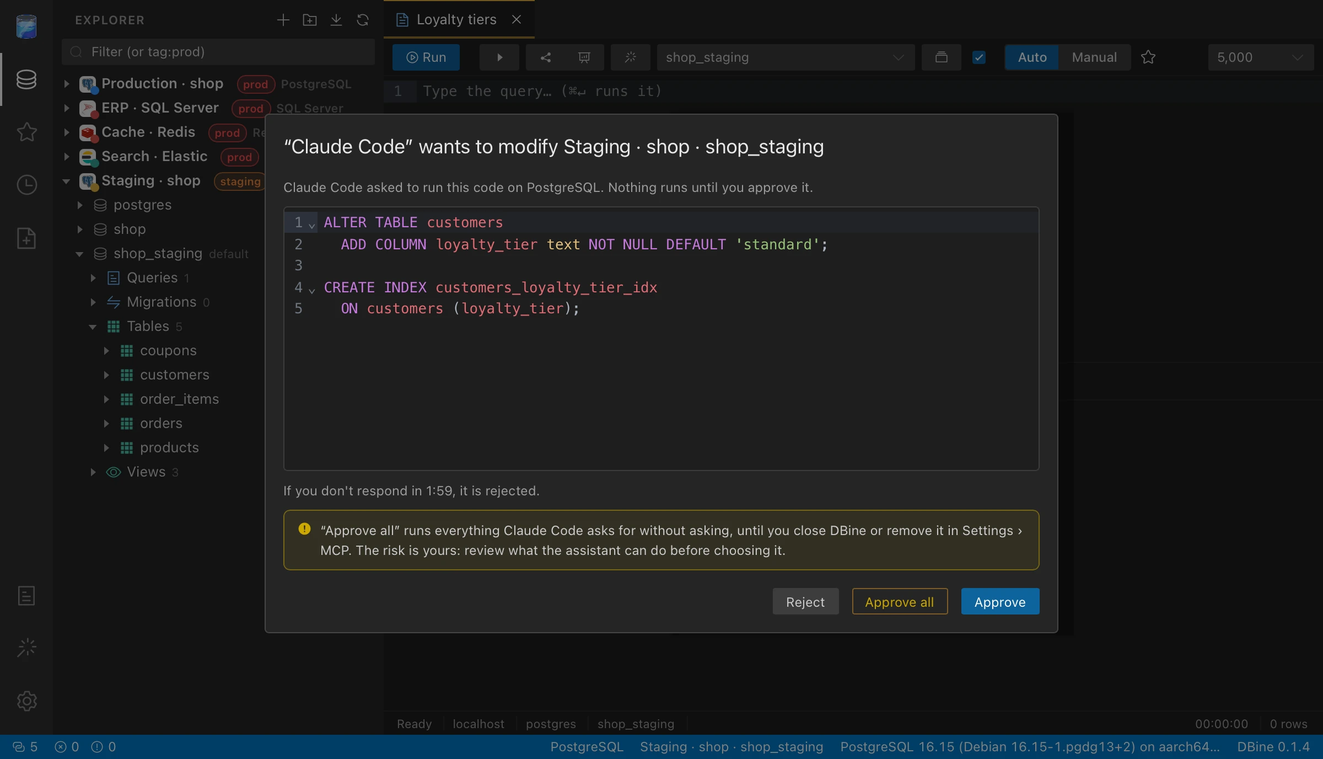This screenshot has width=1323, height=759.
Task: Open settings gear in sidebar
Action: (x=26, y=701)
